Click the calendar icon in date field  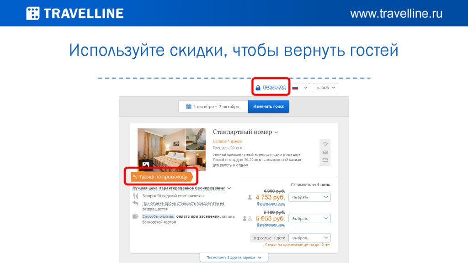pos(188,106)
